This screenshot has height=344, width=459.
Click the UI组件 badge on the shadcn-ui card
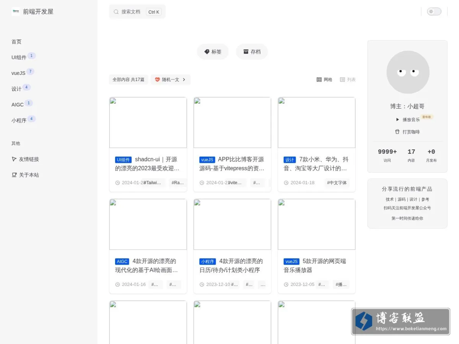coord(123,160)
